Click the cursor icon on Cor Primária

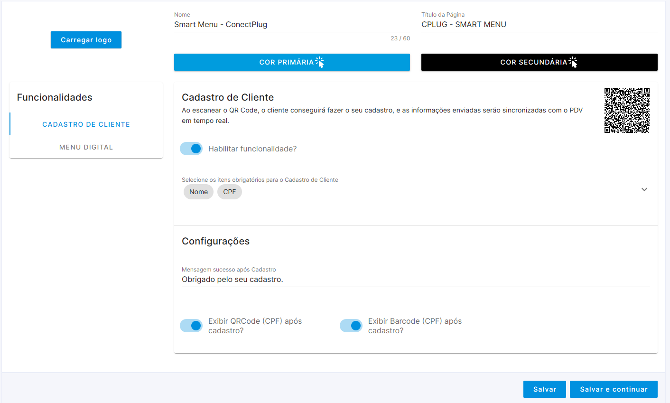(x=320, y=62)
